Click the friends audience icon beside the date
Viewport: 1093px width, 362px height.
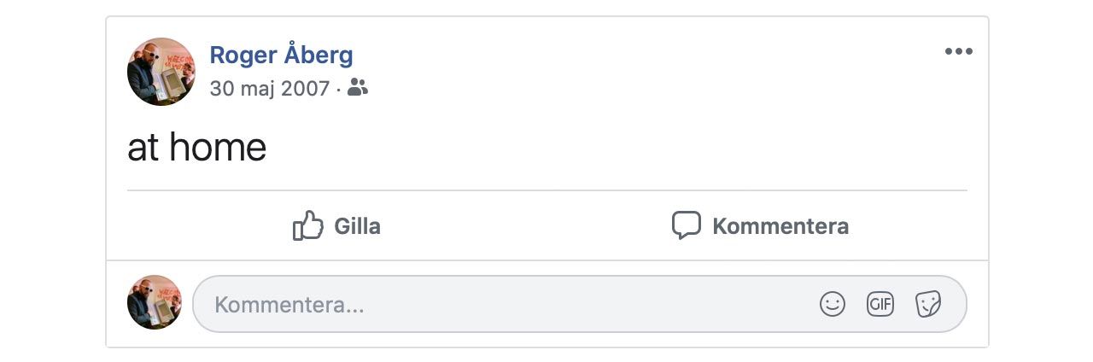(359, 88)
